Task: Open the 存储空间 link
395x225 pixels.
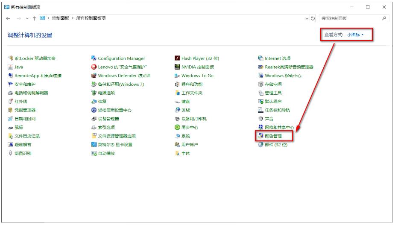Action: click(273, 84)
